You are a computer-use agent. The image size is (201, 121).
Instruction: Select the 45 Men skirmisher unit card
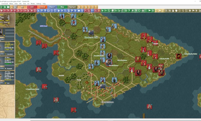(7, 63)
